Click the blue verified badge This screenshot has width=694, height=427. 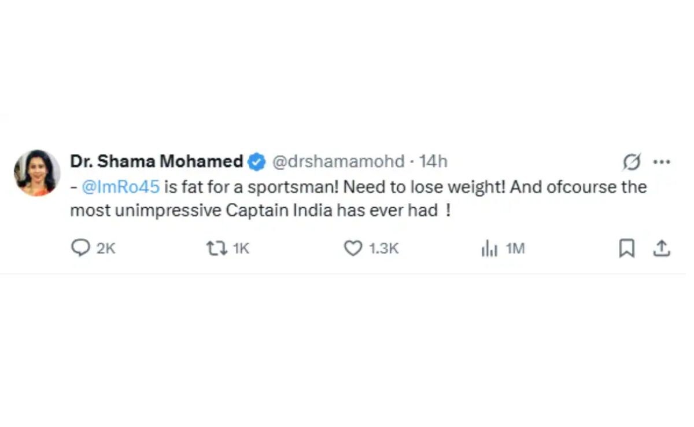(x=256, y=162)
